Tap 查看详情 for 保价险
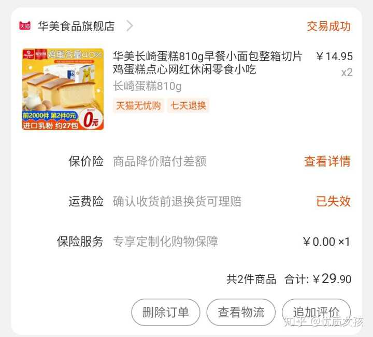The width and height of the screenshot is (373, 337). (327, 161)
